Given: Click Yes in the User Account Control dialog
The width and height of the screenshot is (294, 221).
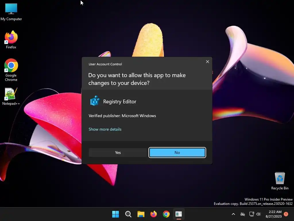Looking at the screenshot, I should coord(118,153).
